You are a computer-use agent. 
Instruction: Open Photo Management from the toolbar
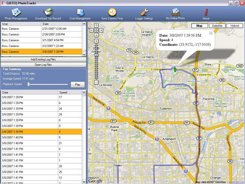click(16, 14)
